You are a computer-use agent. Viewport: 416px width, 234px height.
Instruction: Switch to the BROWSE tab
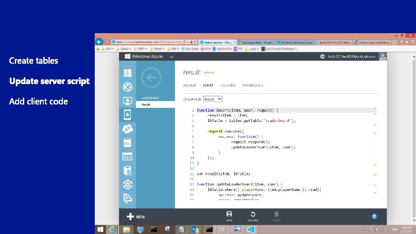(x=190, y=85)
